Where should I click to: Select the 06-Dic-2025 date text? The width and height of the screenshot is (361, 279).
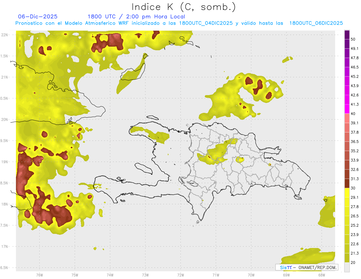pyautogui.click(x=38, y=17)
